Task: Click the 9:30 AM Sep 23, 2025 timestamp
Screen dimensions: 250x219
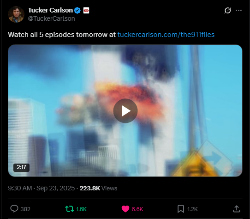Action: pyautogui.click(x=42, y=188)
